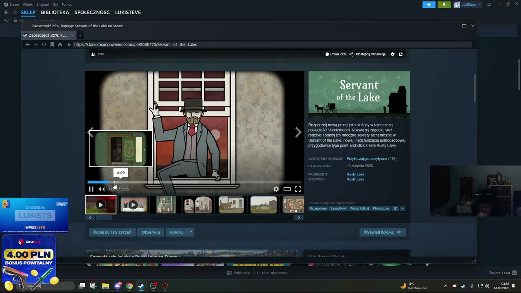Open the Gry menu
This screenshot has height=293, width=521.
tap(55, 4)
